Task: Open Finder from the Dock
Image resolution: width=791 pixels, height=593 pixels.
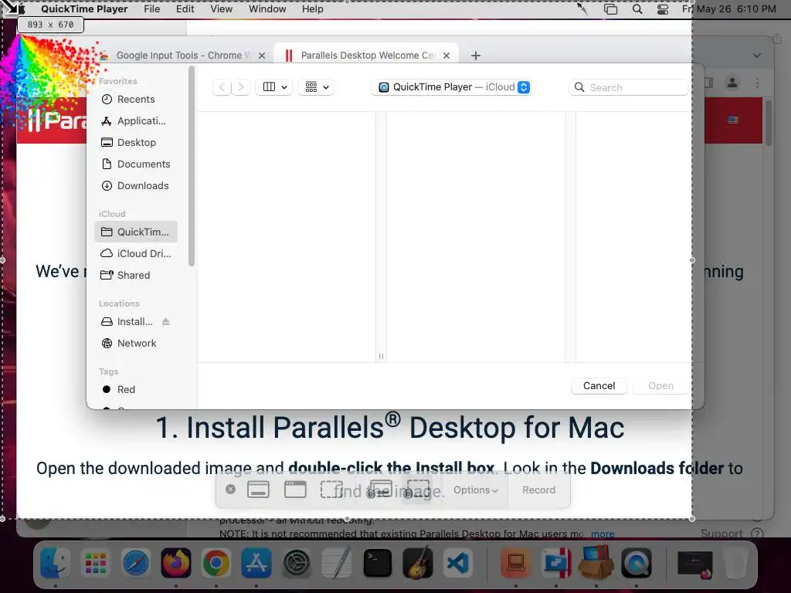Action: [x=55, y=563]
